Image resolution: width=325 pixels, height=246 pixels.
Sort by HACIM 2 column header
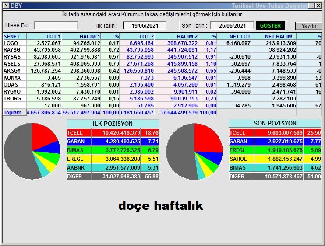pyautogui.click(x=176, y=36)
